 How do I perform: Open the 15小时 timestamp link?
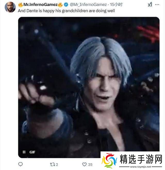(116, 5)
